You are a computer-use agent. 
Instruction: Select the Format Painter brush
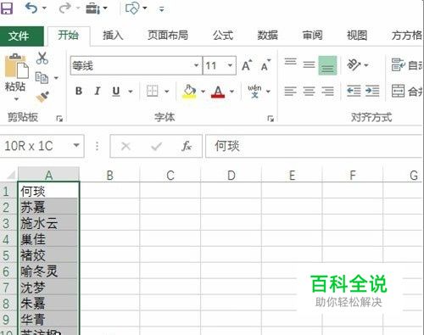point(42,97)
